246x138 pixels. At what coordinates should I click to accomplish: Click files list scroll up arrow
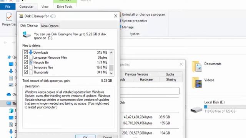tap(111, 53)
